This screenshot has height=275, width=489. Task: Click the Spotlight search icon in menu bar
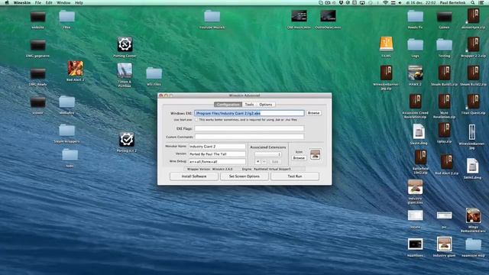coord(473,2)
